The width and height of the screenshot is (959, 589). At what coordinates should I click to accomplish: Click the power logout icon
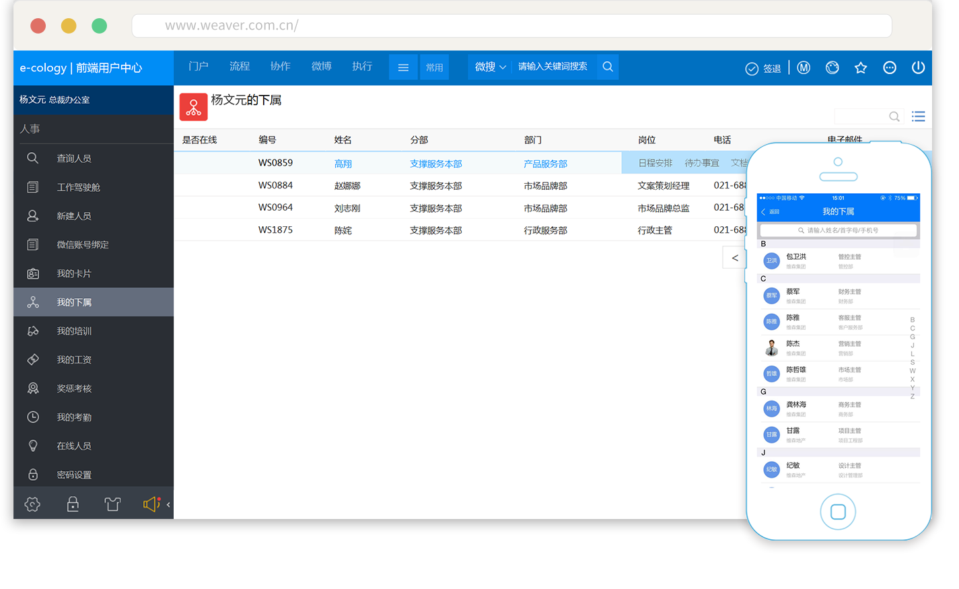[x=918, y=67]
